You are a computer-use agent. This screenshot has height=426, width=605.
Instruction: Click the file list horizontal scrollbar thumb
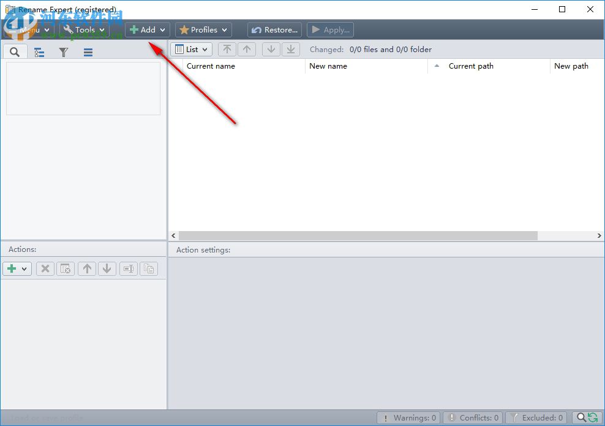pos(358,235)
